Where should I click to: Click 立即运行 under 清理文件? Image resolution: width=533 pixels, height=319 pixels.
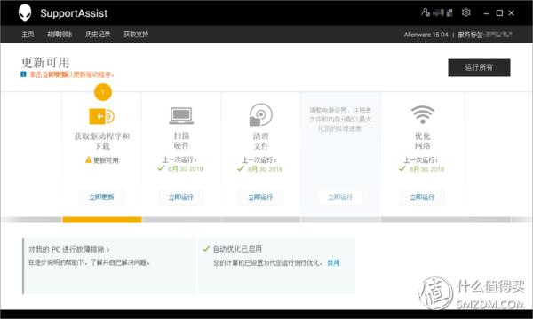pyautogui.click(x=260, y=198)
